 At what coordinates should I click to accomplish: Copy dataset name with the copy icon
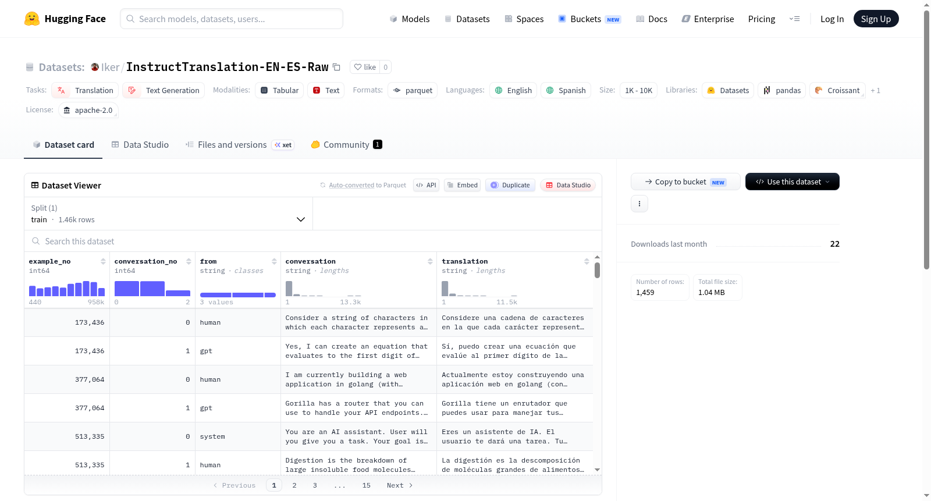pyautogui.click(x=336, y=67)
